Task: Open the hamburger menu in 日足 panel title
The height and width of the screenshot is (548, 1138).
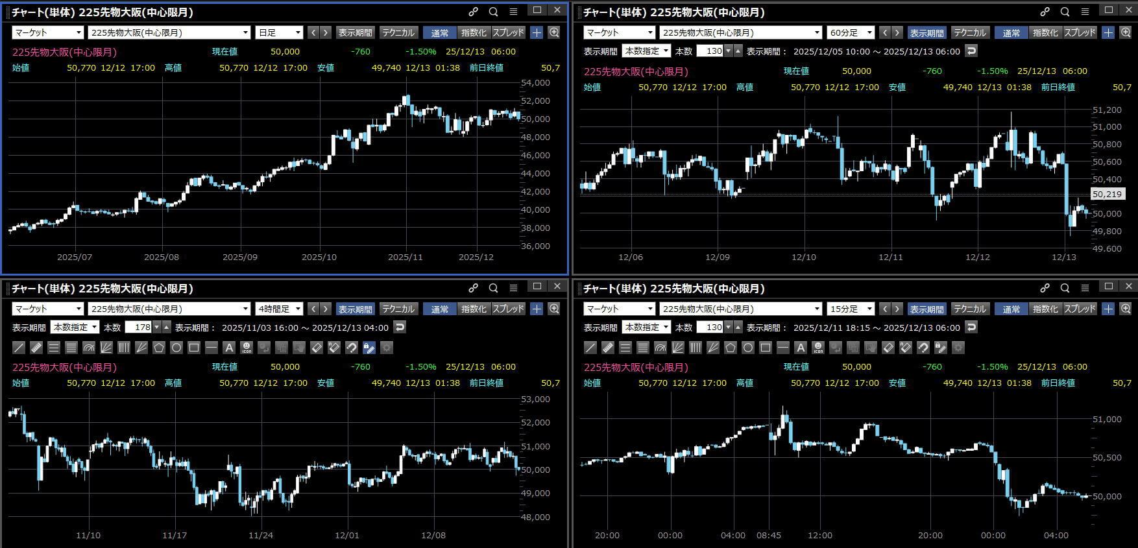Action: pos(513,12)
